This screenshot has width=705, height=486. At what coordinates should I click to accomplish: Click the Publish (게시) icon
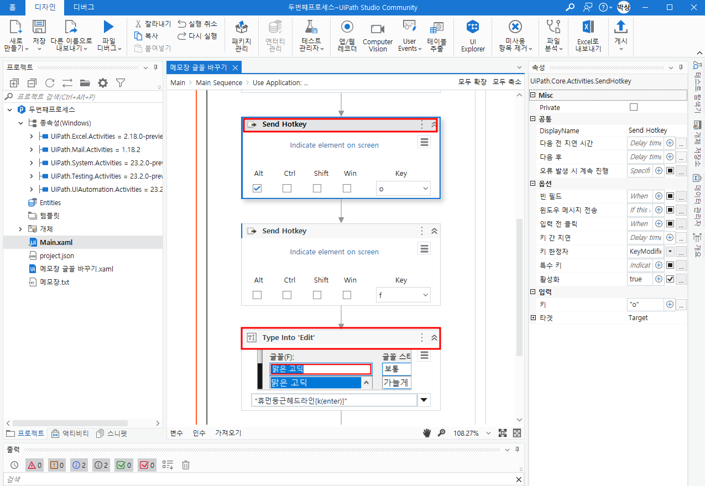click(621, 27)
